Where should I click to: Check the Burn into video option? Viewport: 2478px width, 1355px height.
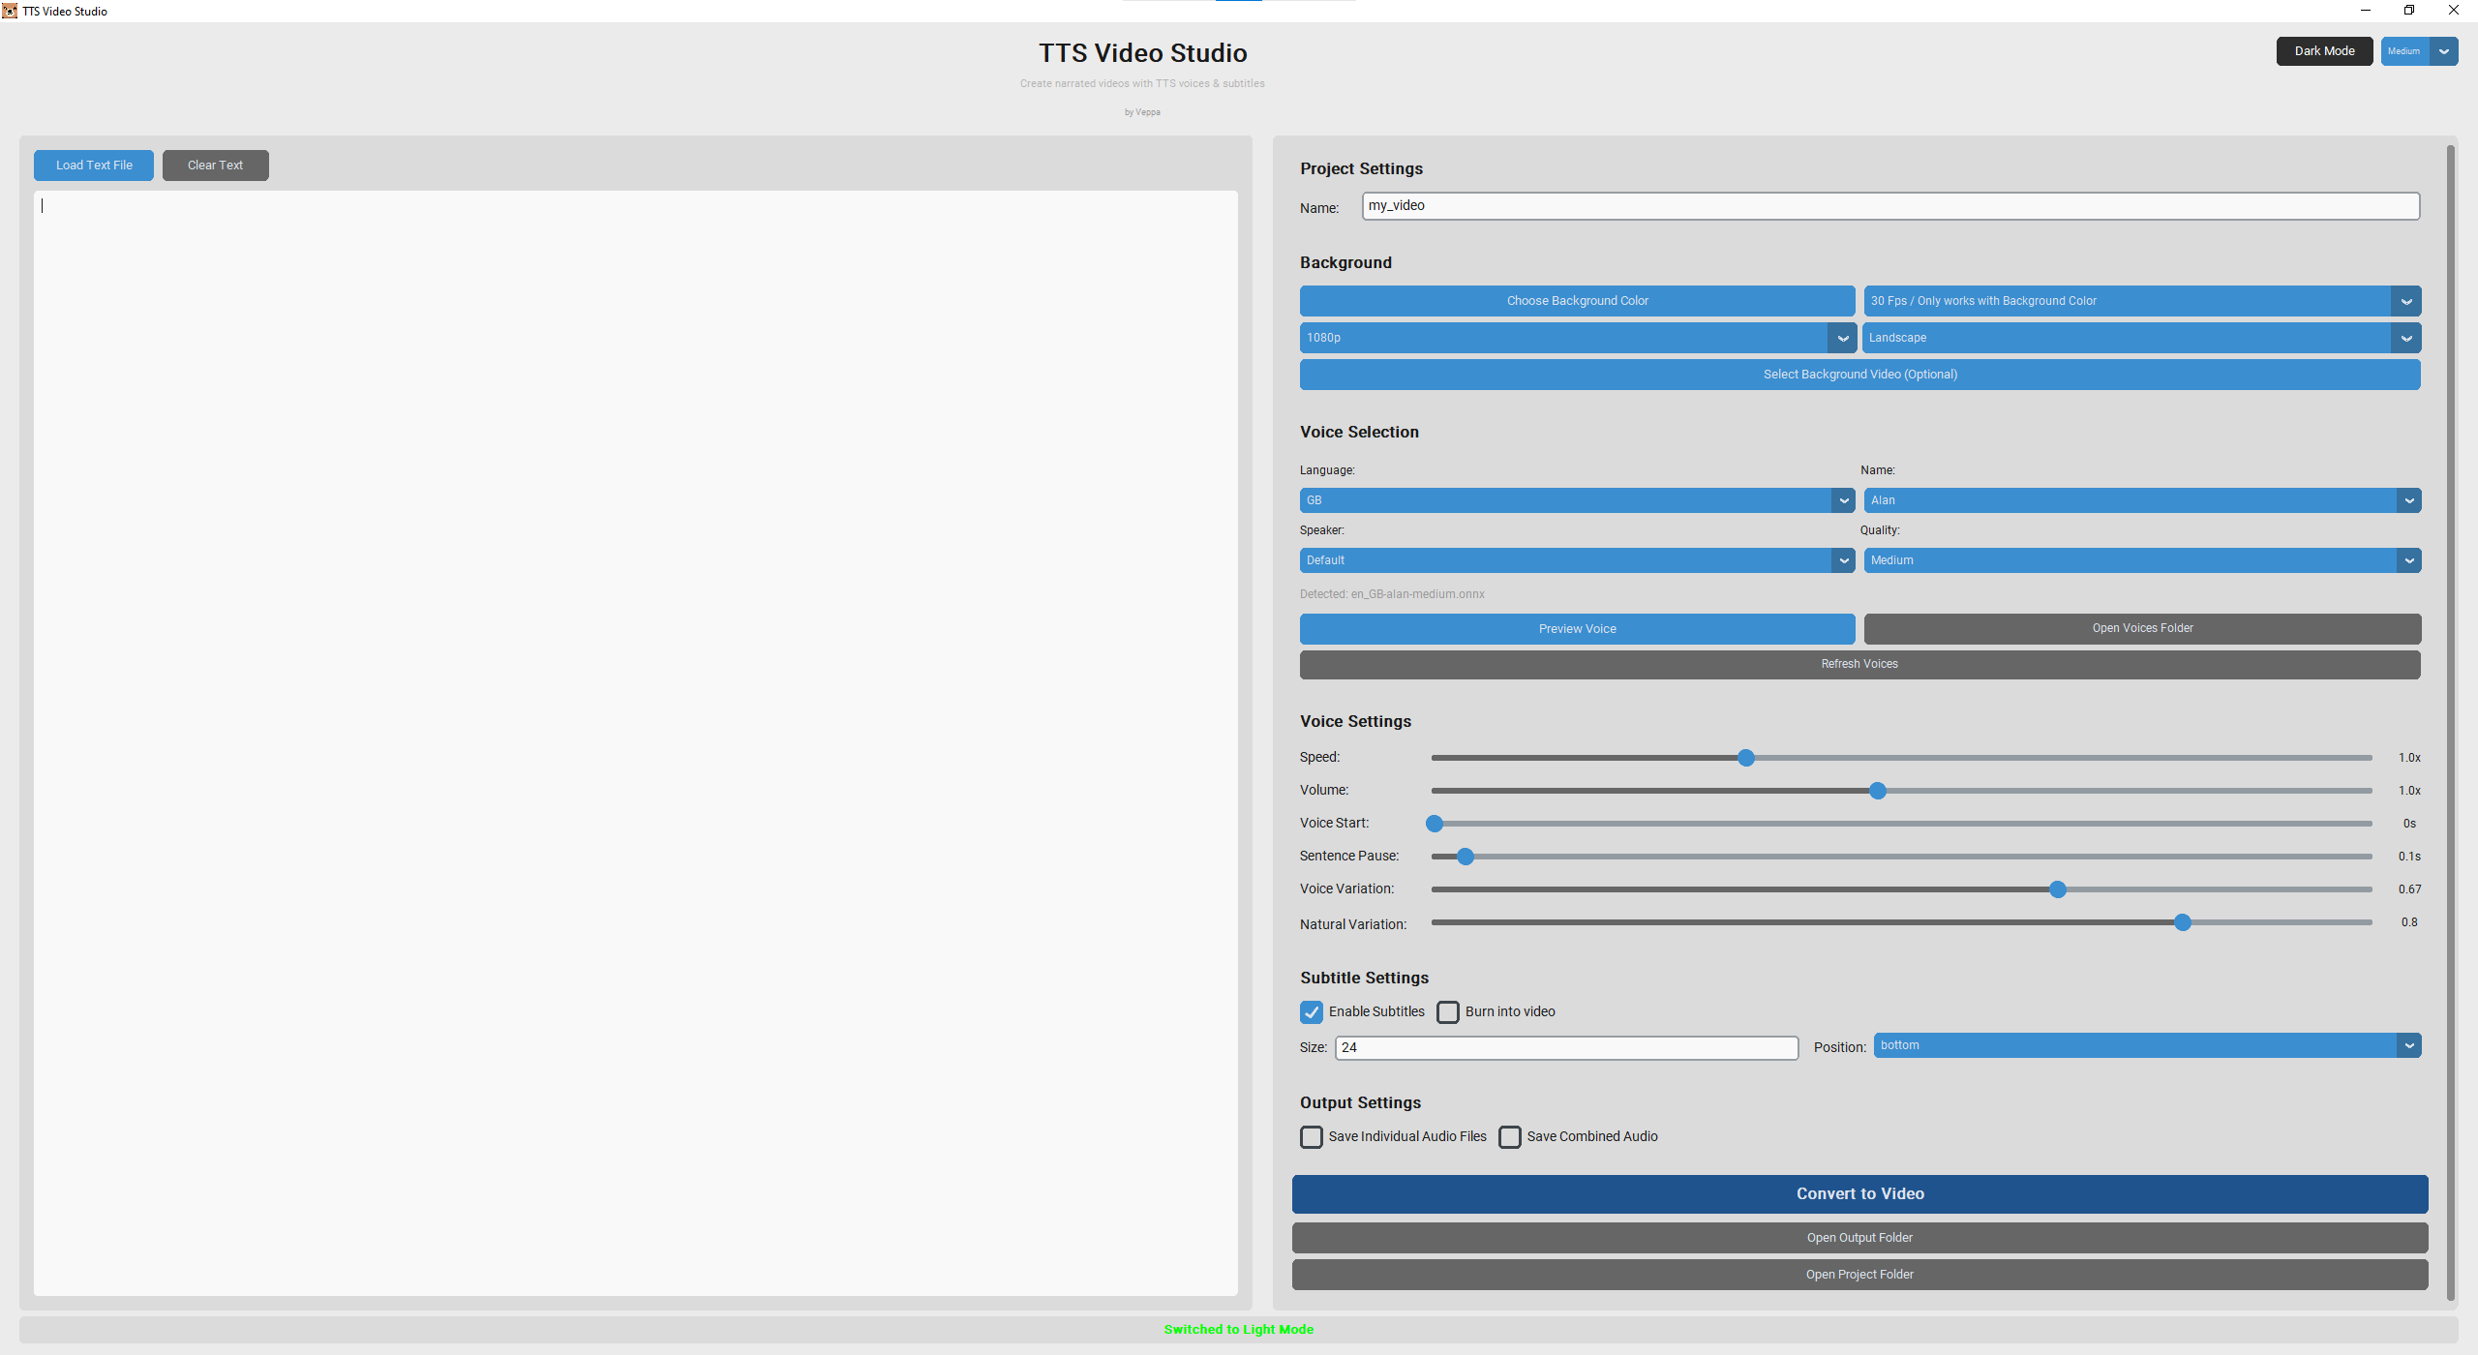[x=1448, y=1012]
